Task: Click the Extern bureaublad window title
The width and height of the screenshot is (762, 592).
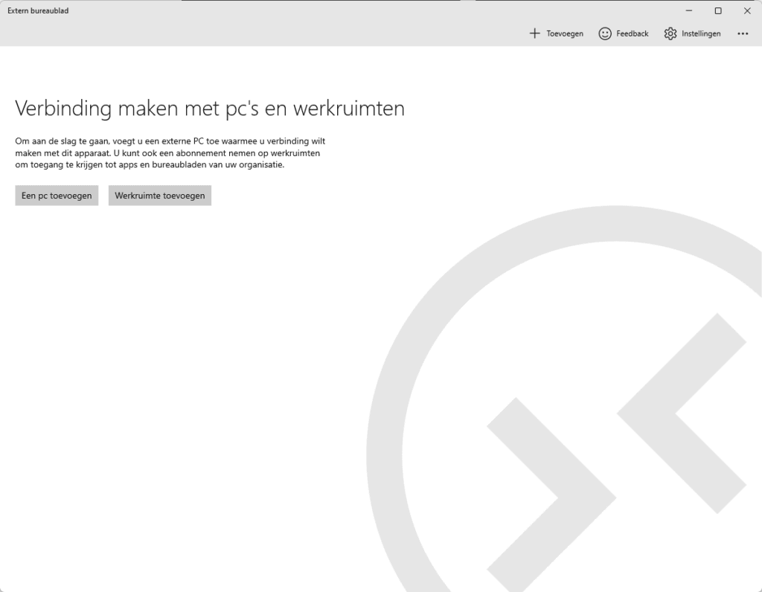Action: [38, 10]
